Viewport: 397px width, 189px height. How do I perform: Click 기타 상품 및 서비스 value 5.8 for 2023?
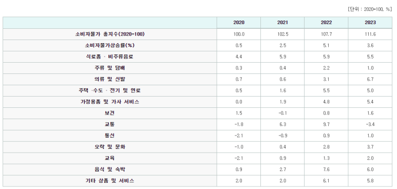tap(370, 181)
